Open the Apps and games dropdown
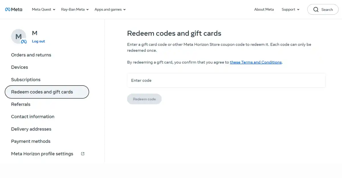Screen dimensions: 342x178 [110, 9]
